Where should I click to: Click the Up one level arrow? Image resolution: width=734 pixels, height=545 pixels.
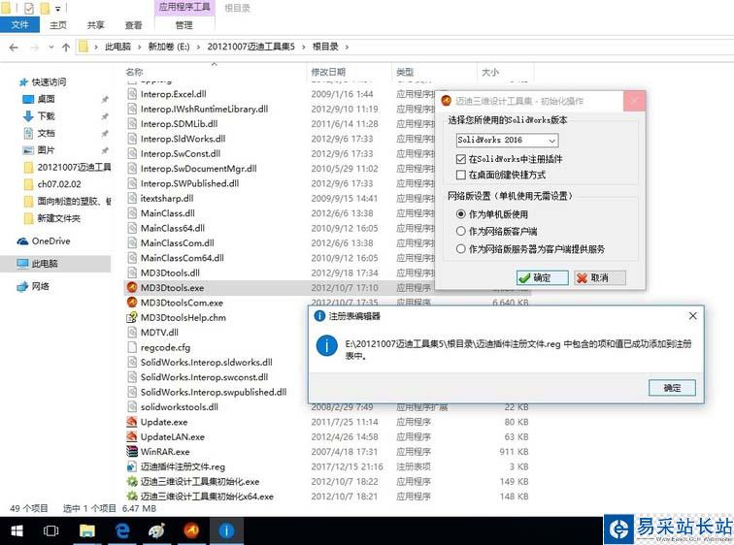coord(66,48)
